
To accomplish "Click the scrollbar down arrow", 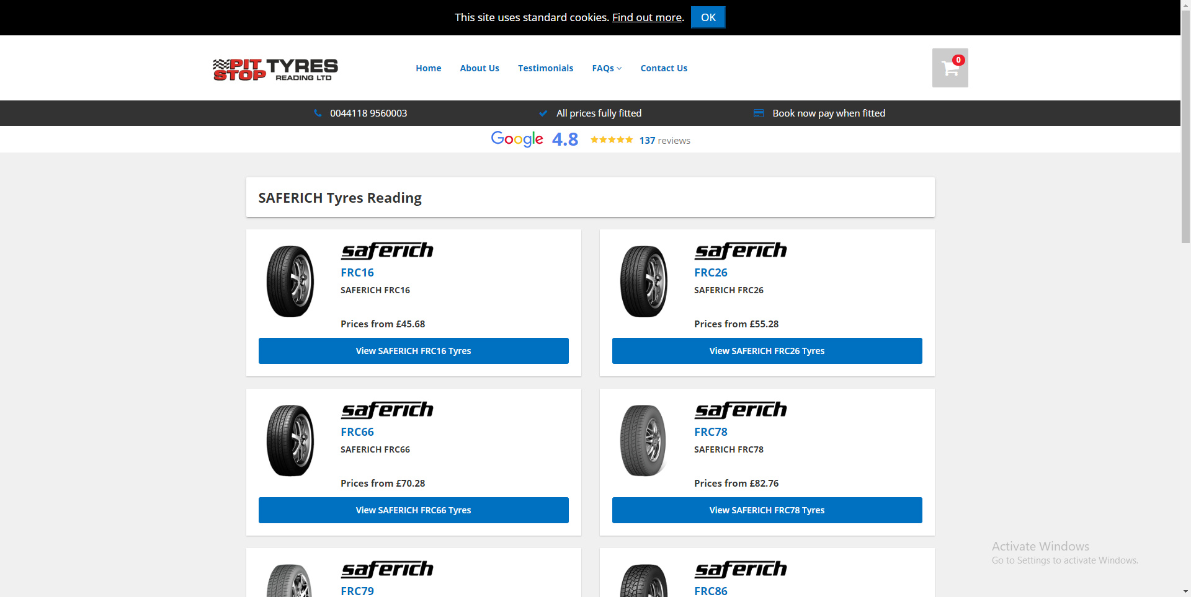I will click(x=1185, y=592).
